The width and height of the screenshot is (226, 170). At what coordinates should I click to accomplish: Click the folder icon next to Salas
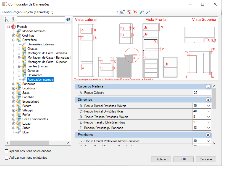[19, 93]
